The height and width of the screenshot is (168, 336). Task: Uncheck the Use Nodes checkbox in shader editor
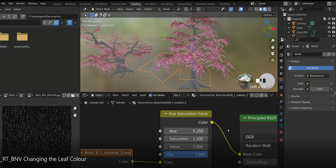150,95
